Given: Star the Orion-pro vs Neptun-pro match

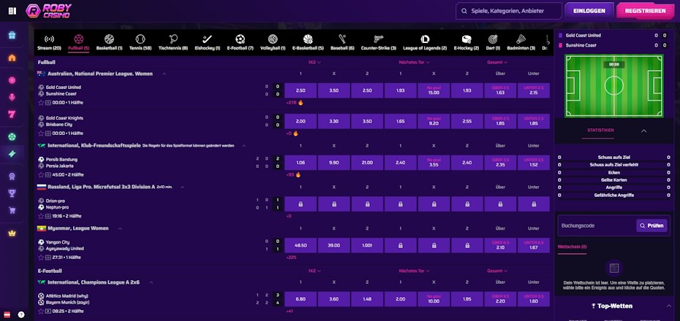Looking at the screenshot, I should pyautogui.click(x=41, y=216).
